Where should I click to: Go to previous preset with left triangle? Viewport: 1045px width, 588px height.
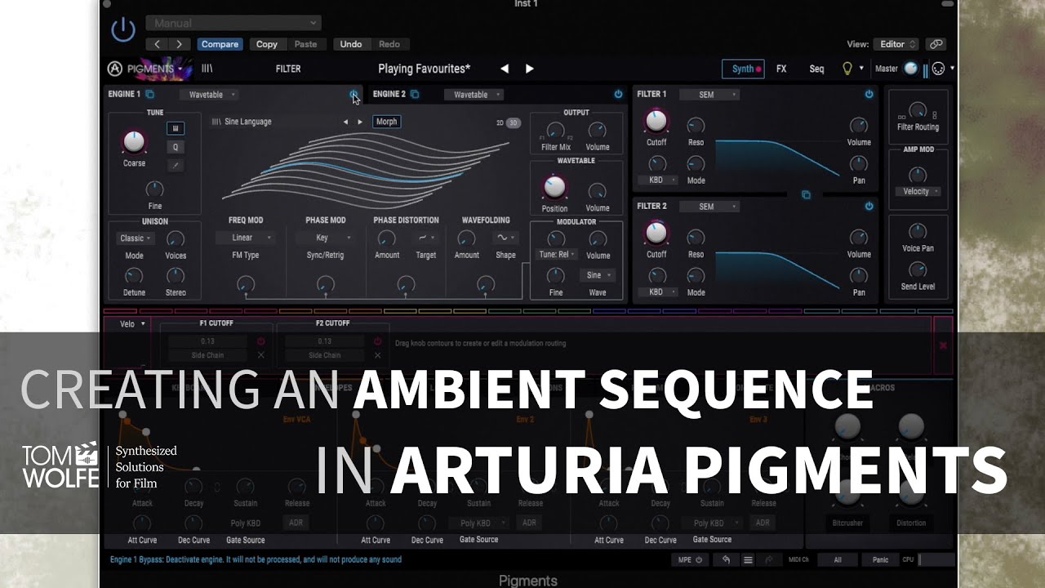point(505,69)
